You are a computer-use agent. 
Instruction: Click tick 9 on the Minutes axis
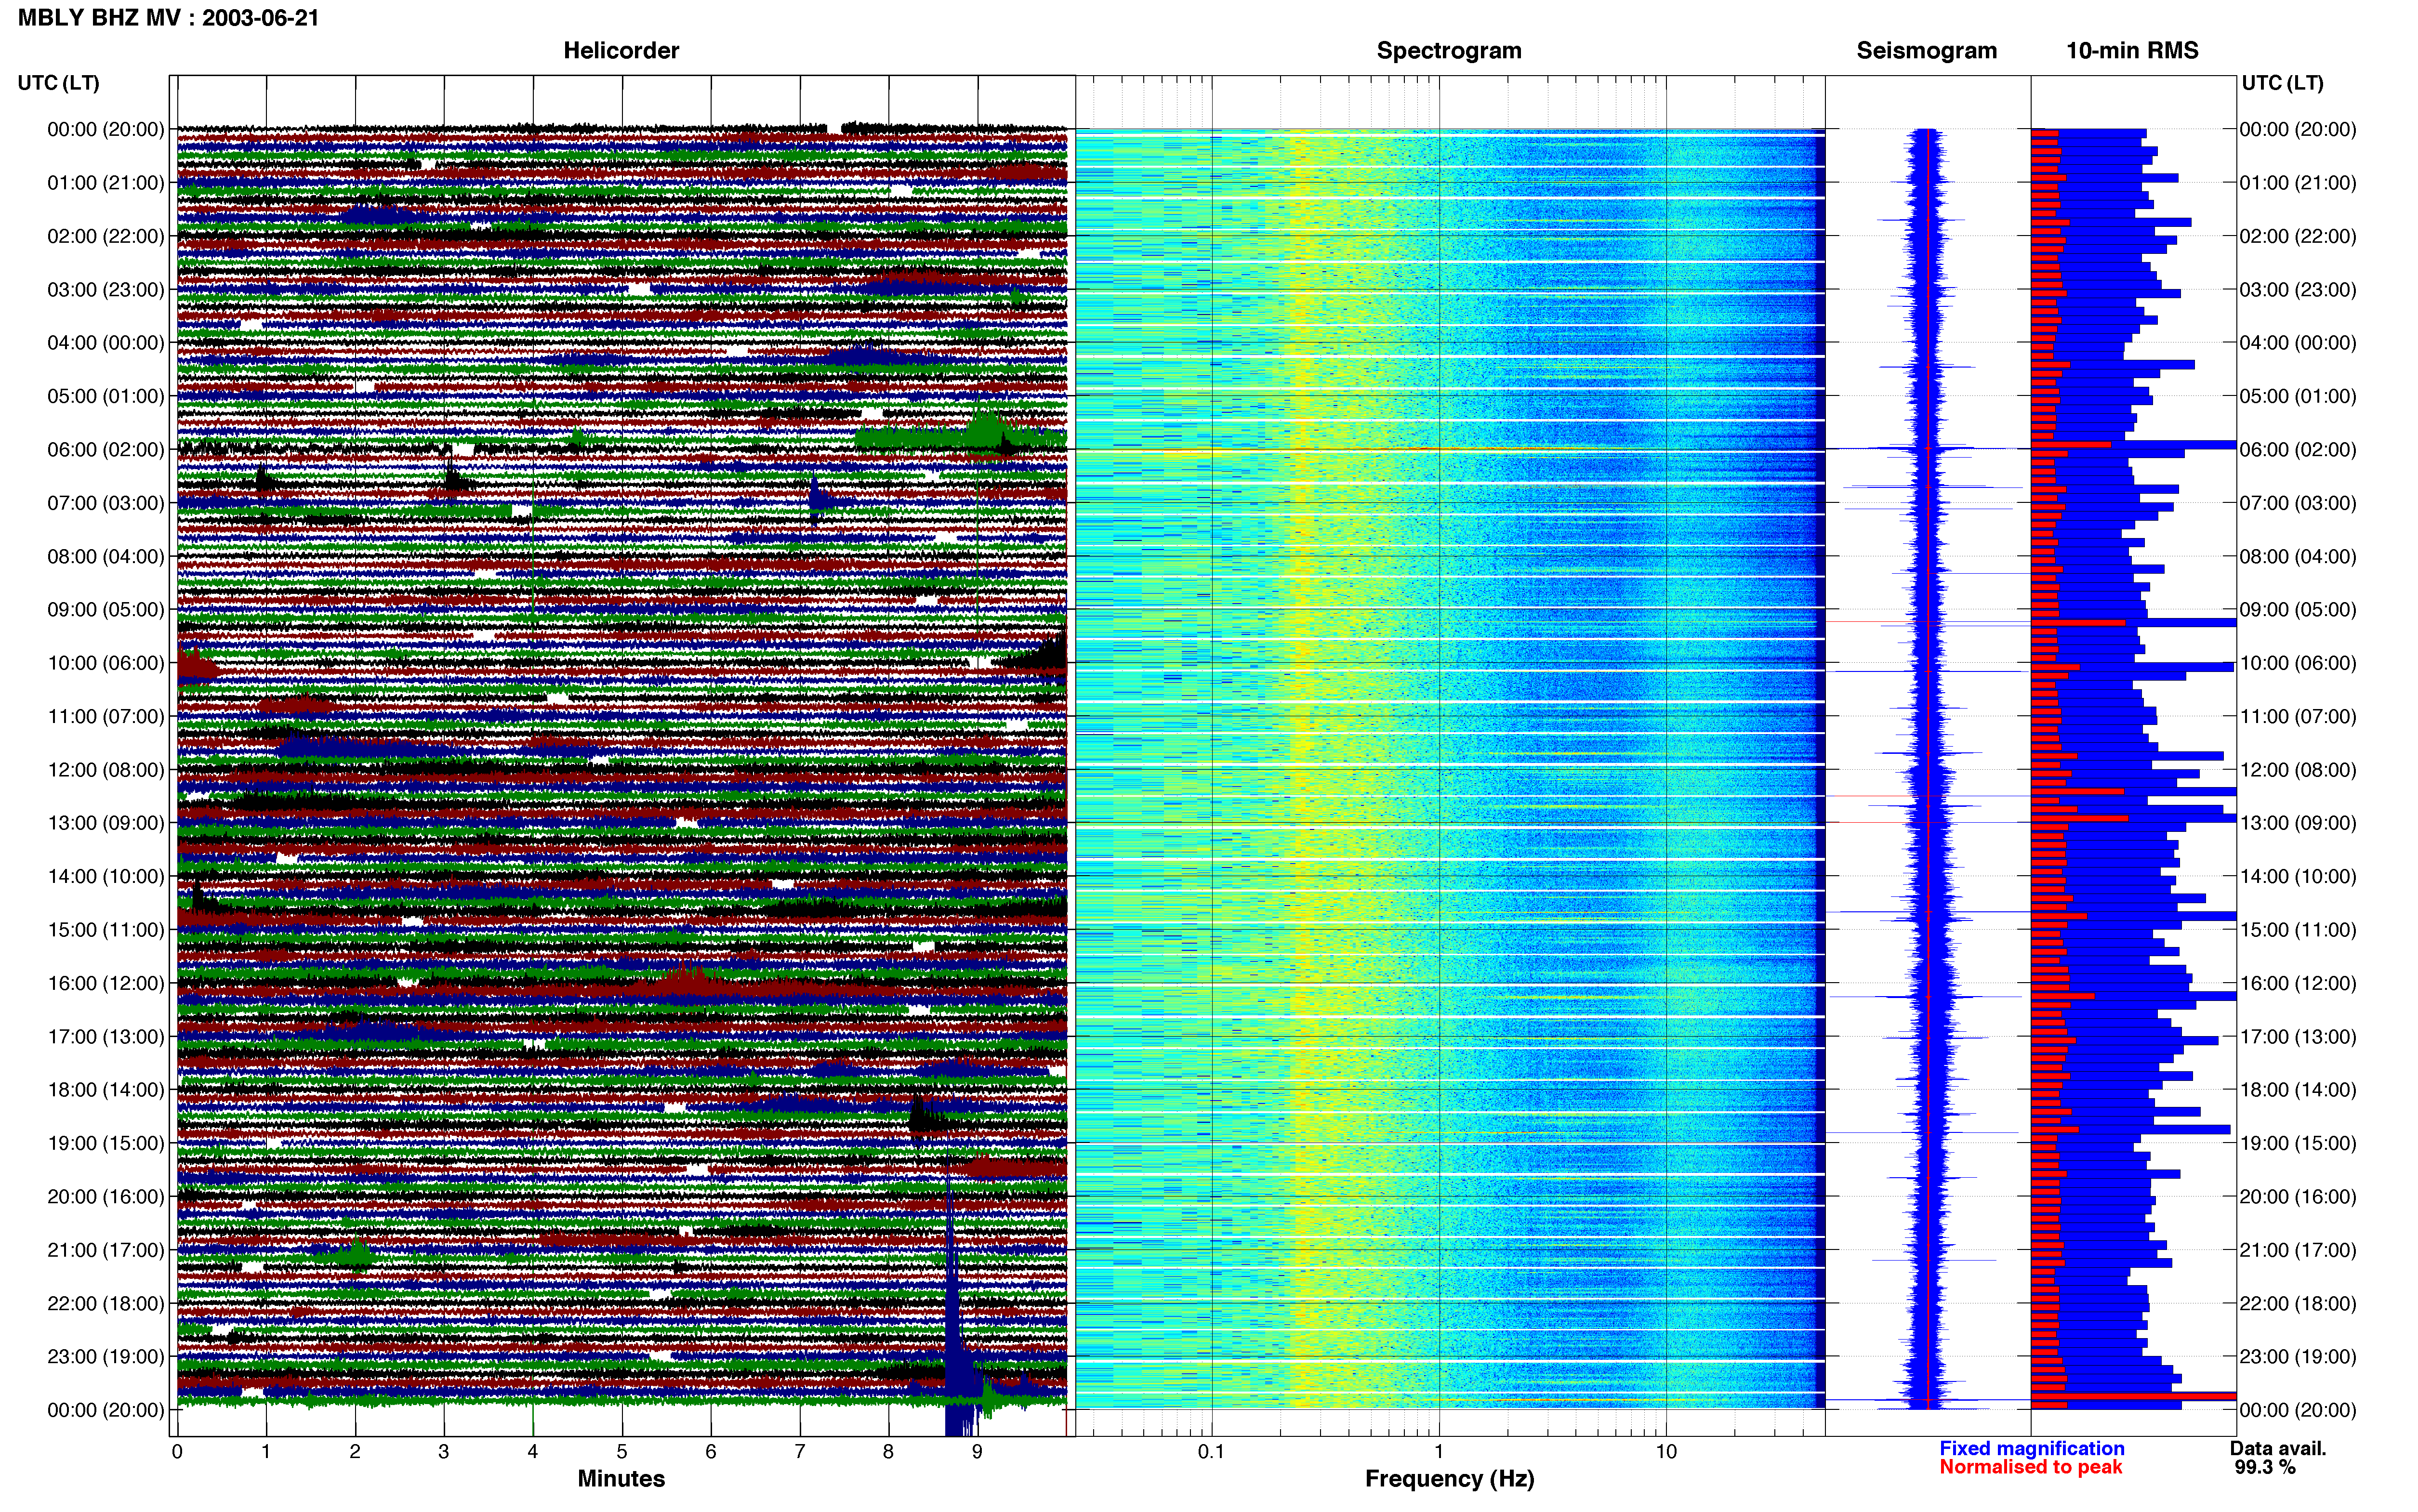click(x=978, y=1451)
